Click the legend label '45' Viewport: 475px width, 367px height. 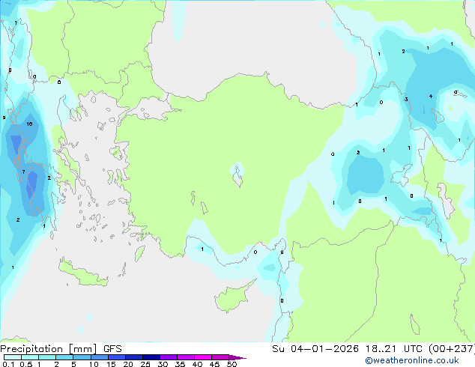(214, 364)
